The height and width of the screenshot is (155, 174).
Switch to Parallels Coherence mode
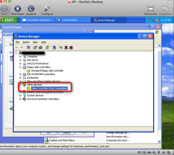(x=165, y=10)
